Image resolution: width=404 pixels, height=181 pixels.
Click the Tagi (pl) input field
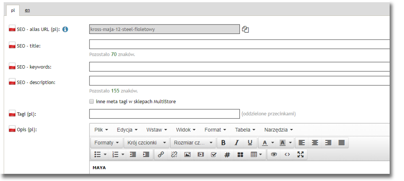click(x=164, y=114)
